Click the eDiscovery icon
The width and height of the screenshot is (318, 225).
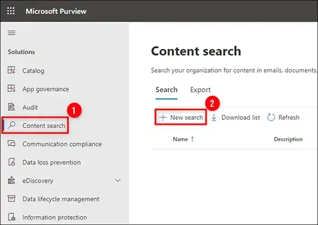point(12,180)
